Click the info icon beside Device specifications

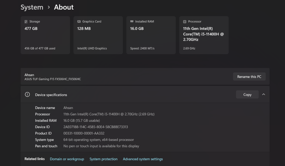click(x=27, y=95)
